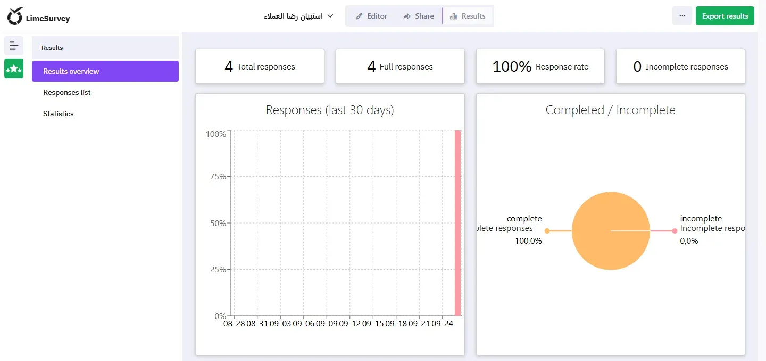Click the LimeSurvey logo
Viewport: 766px width, 361px height.
click(38, 16)
